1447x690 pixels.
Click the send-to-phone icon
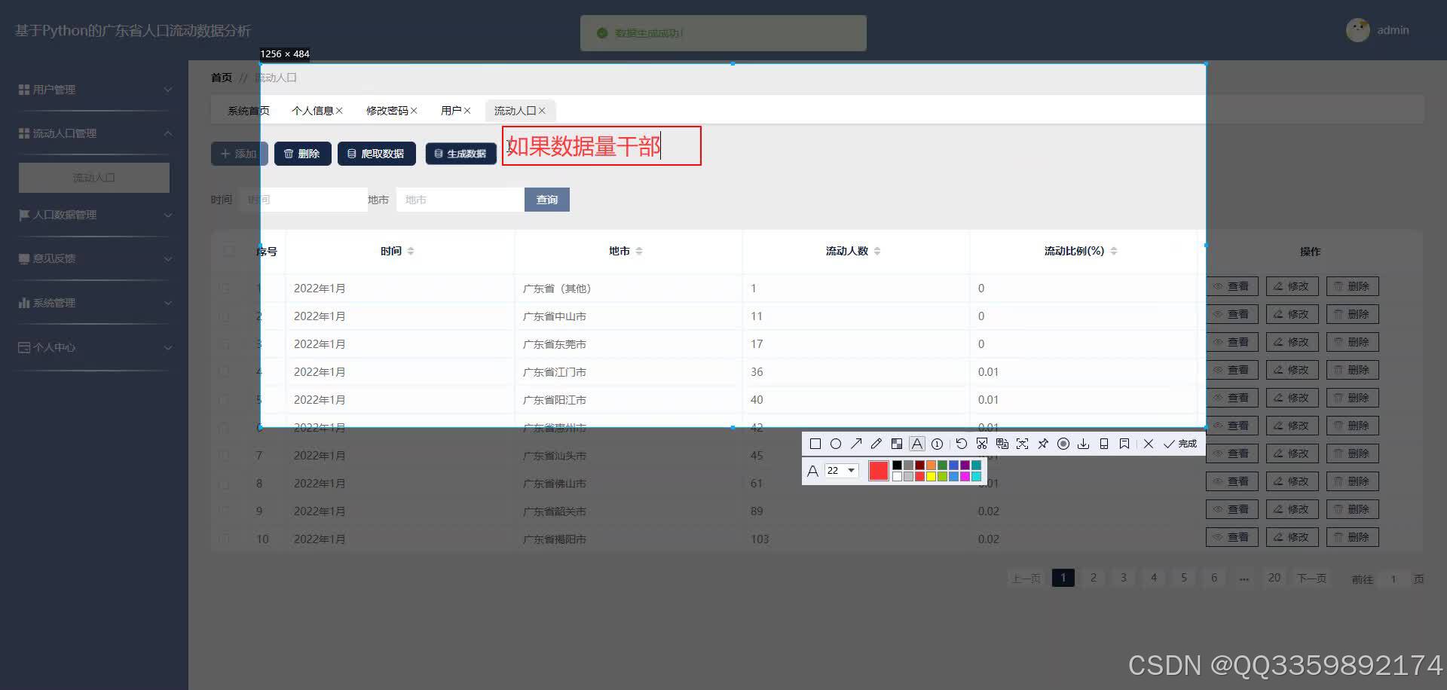[x=1103, y=444]
